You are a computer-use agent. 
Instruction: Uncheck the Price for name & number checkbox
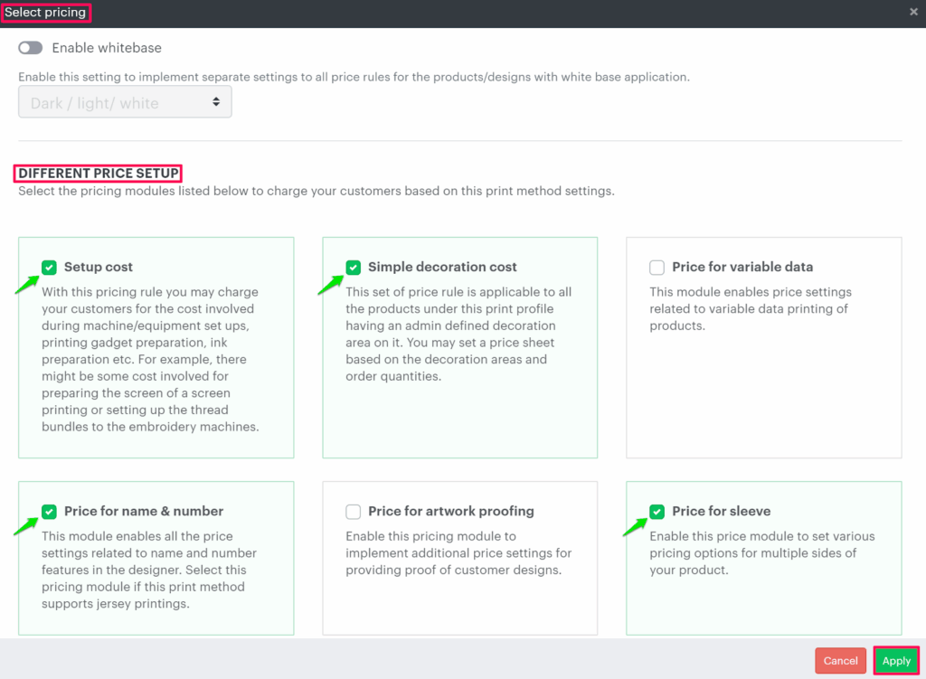49,511
